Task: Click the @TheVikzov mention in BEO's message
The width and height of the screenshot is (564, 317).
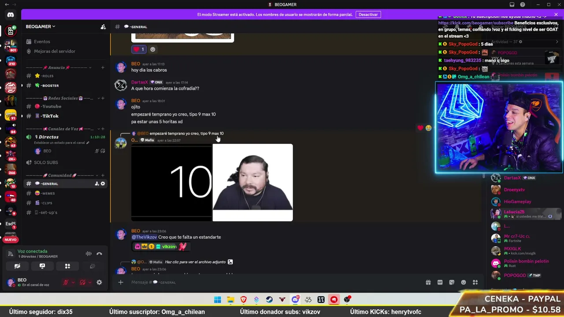Action: tap(144, 237)
